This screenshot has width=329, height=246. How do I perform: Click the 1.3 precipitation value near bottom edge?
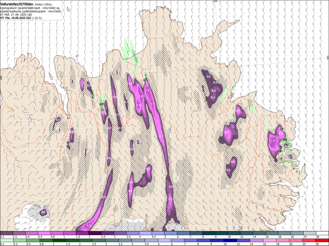click(x=89, y=225)
